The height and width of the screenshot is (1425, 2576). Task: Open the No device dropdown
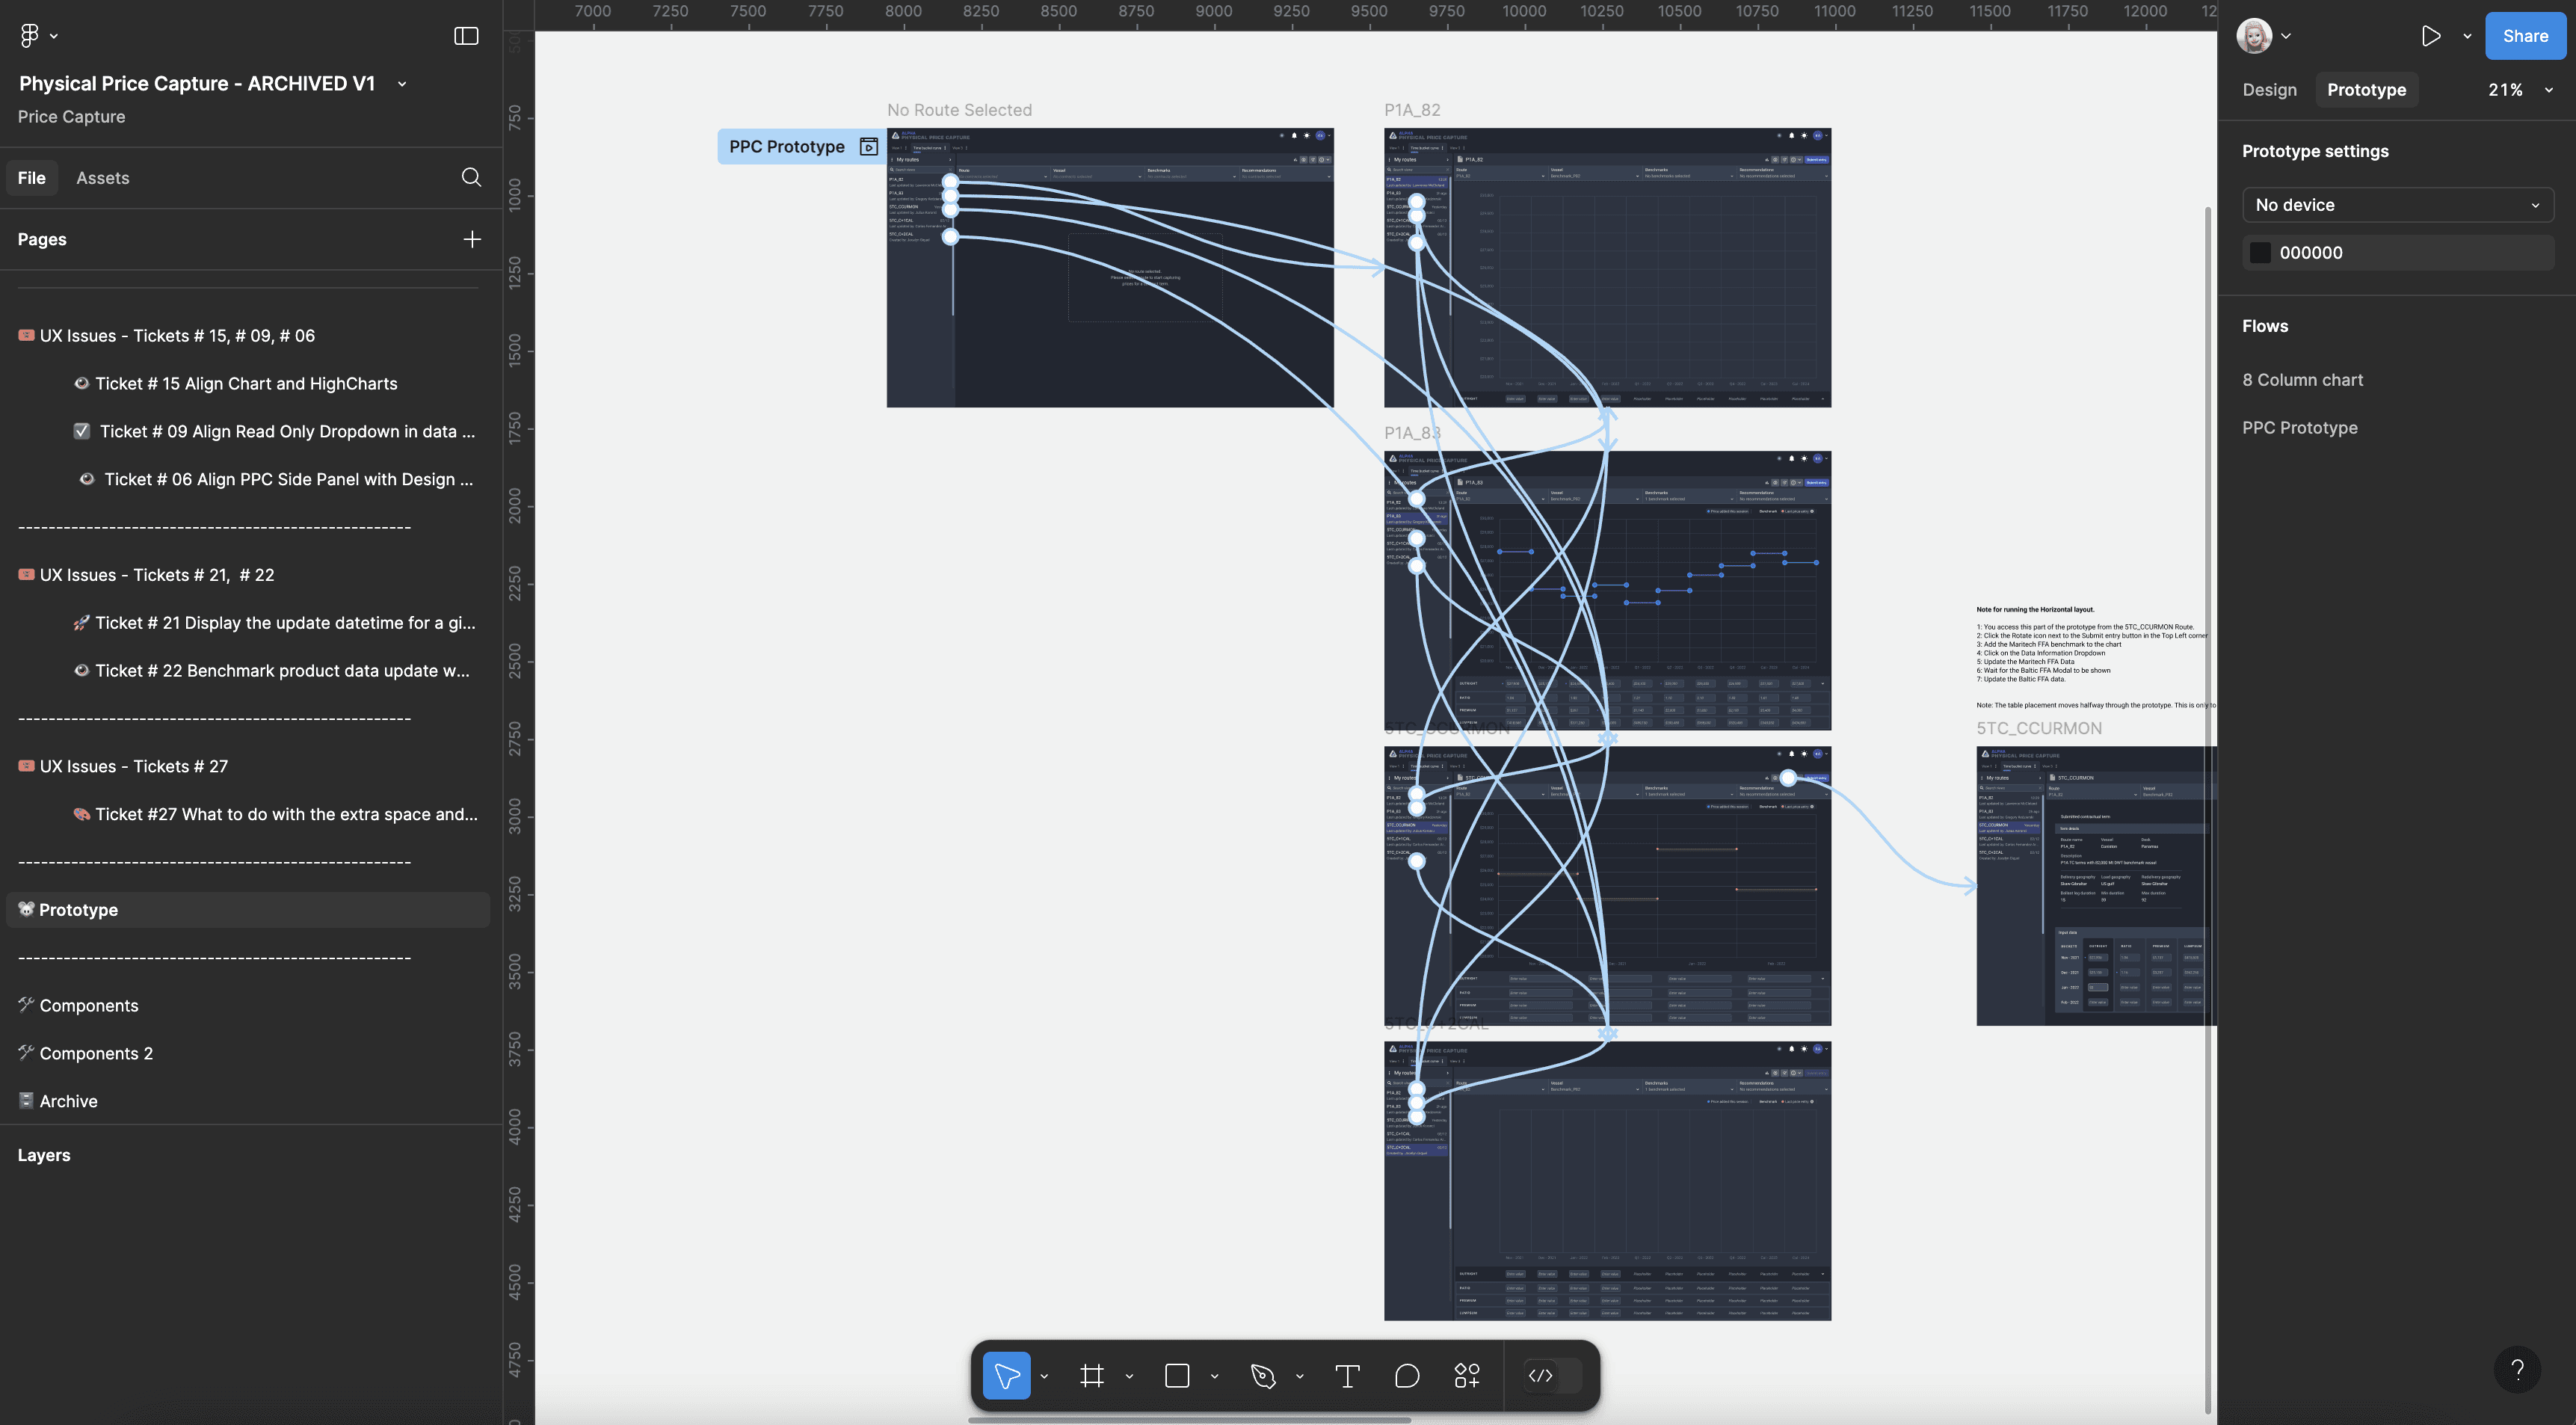click(x=2397, y=205)
